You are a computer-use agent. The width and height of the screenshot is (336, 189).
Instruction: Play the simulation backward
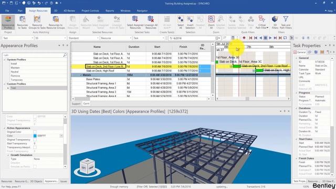(x=260, y=38)
